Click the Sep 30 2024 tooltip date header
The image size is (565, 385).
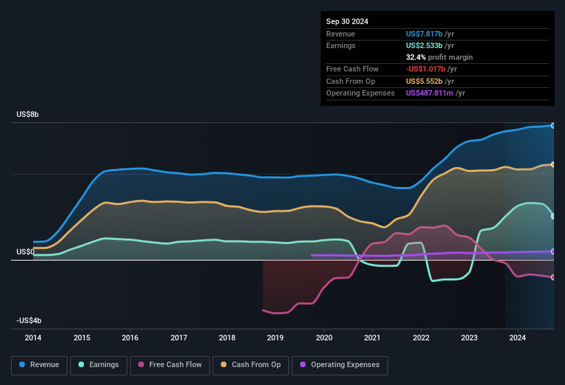348,21
